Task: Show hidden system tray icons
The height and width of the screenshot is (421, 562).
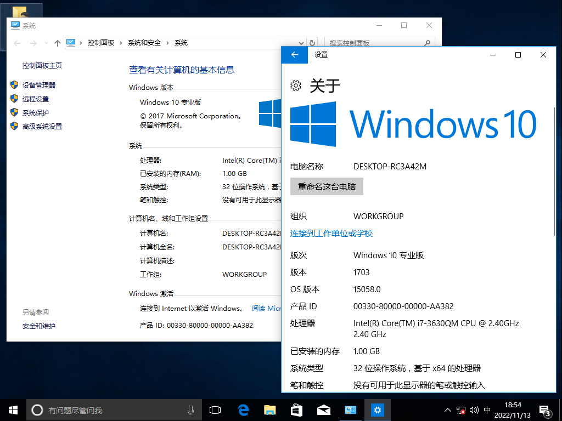Action: [x=448, y=410]
